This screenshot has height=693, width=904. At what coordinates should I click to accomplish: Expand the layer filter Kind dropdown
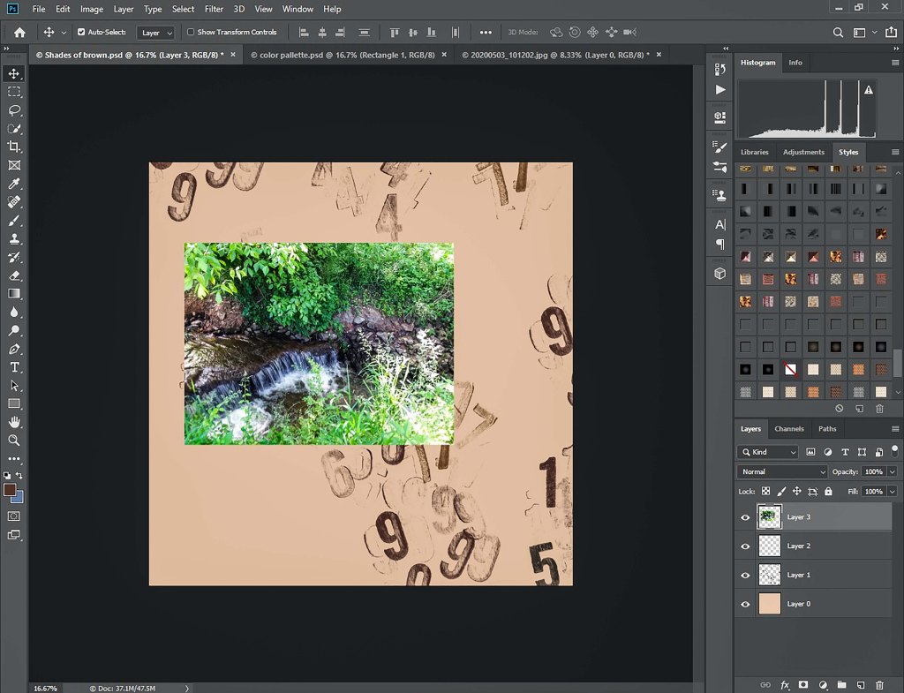tap(768, 452)
